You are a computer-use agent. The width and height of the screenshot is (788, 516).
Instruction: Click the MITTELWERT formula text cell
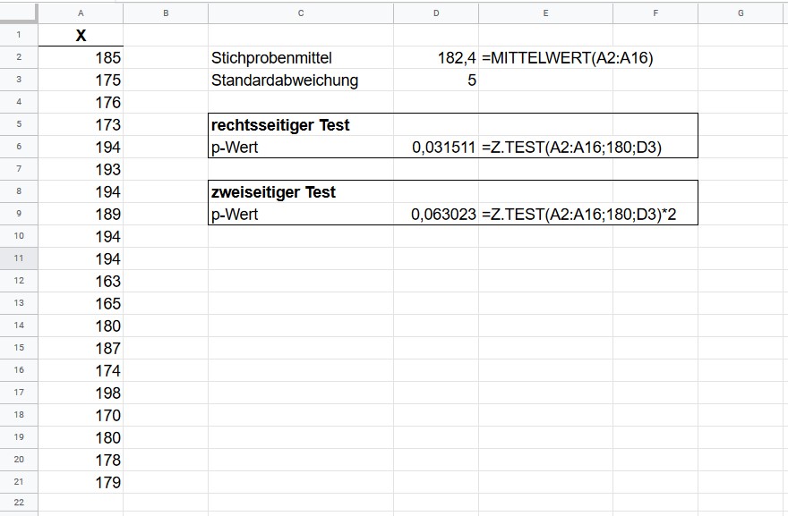point(568,58)
